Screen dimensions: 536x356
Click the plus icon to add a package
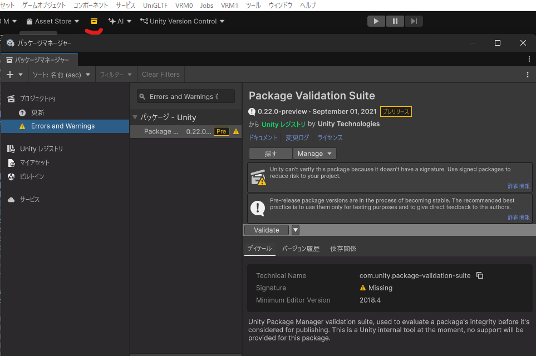pyautogui.click(x=11, y=74)
